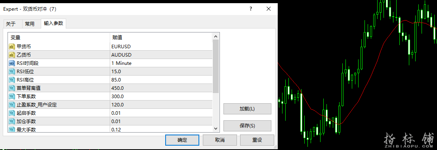The width and height of the screenshot is (437, 150).
Task: Click the scrollbar up arrow in the parameter list
Action: click(216, 36)
